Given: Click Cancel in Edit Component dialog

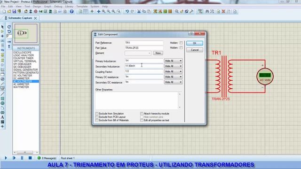Looking at the screenshot, I should [x=194, y=50].
